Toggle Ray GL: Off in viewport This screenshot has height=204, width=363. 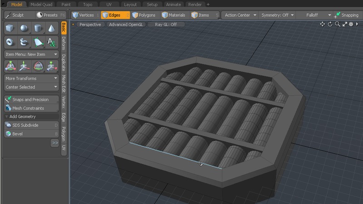pos(166,24)
